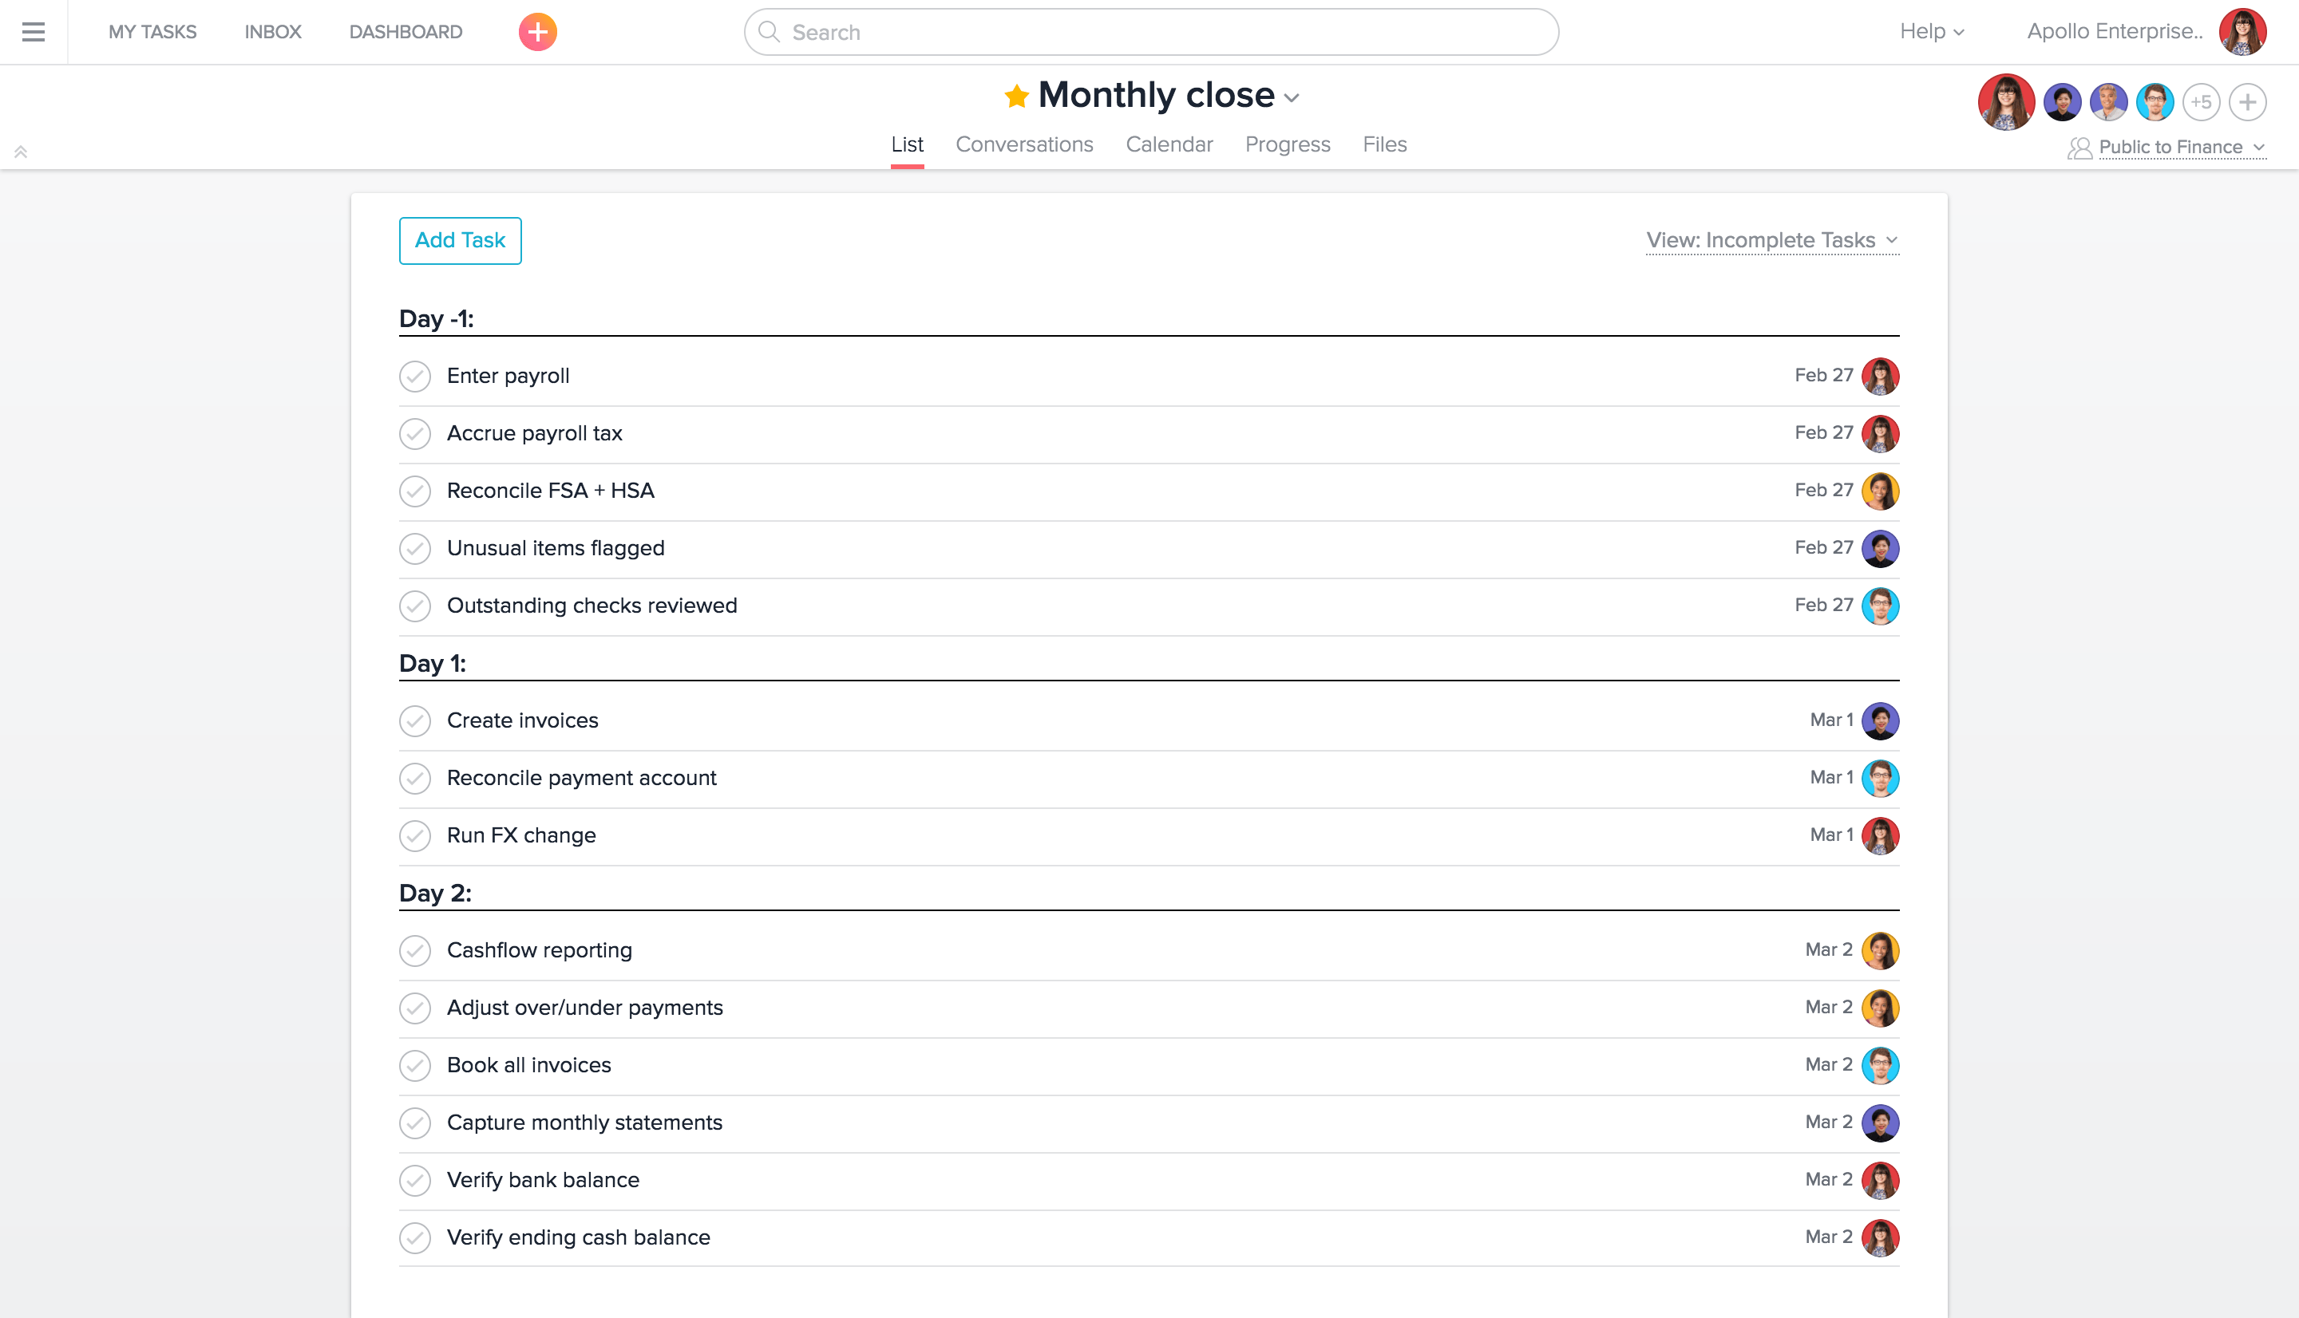Open the hamburger sidebar menu

[x=34, y=32]
